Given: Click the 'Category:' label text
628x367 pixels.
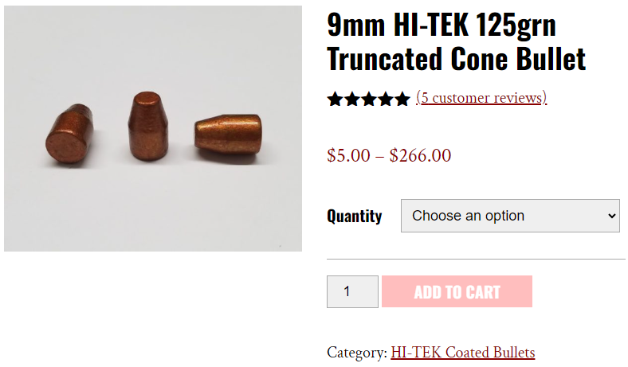Looking at the screenshot, I should click(x=356, y=353).
